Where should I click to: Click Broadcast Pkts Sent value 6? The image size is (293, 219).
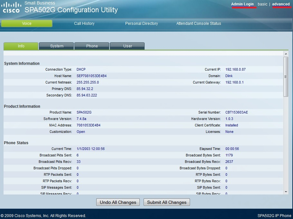tap(78, 155)
